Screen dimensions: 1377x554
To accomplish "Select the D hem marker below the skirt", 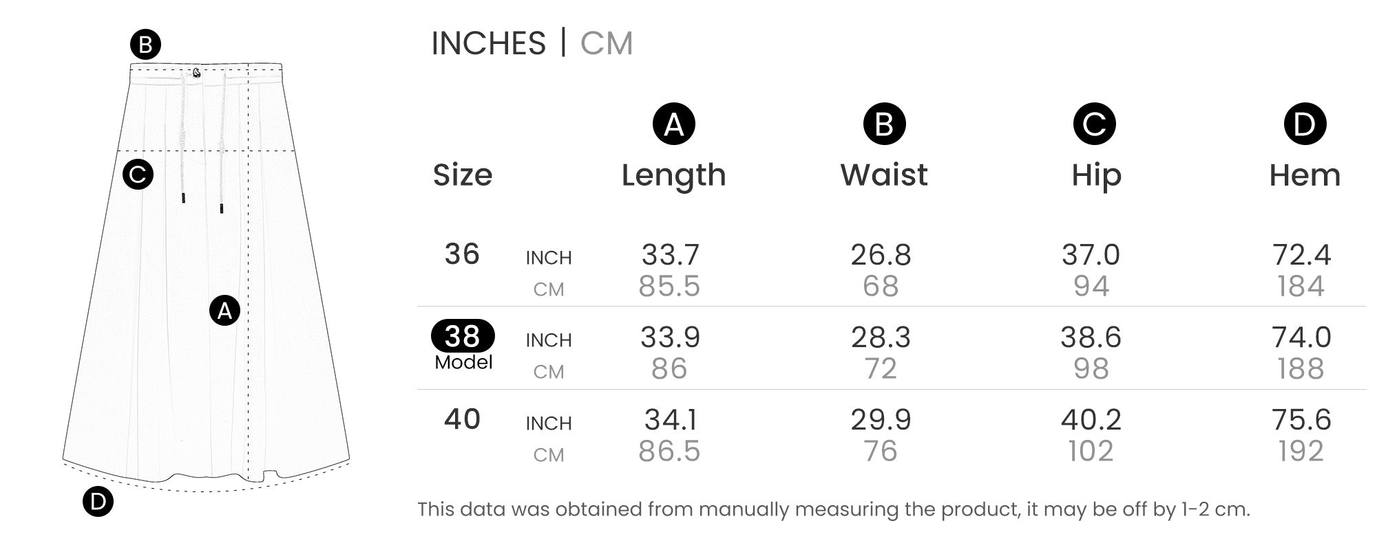I will [x=98, y=502].
